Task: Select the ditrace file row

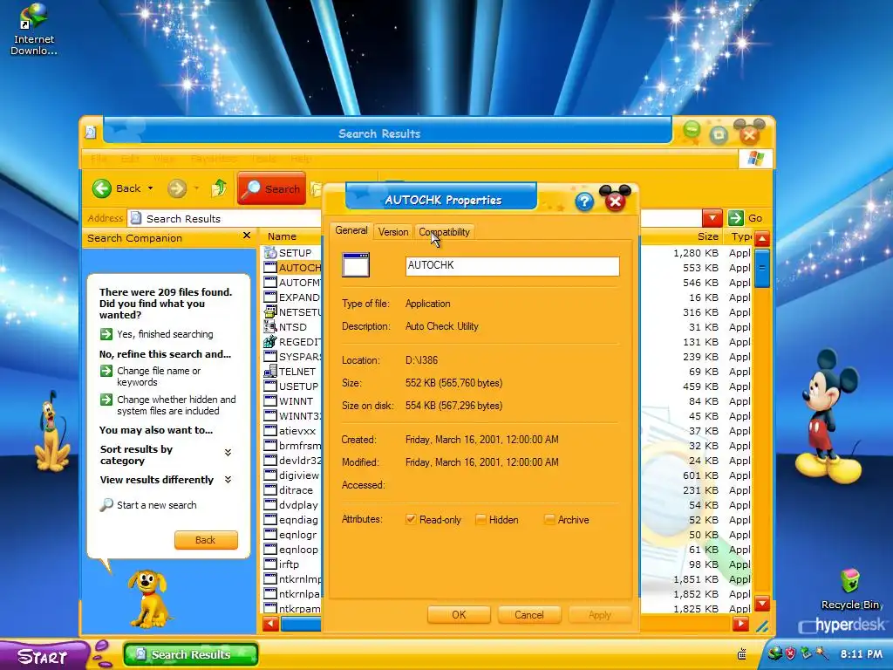Action: [x=289, y=490]
